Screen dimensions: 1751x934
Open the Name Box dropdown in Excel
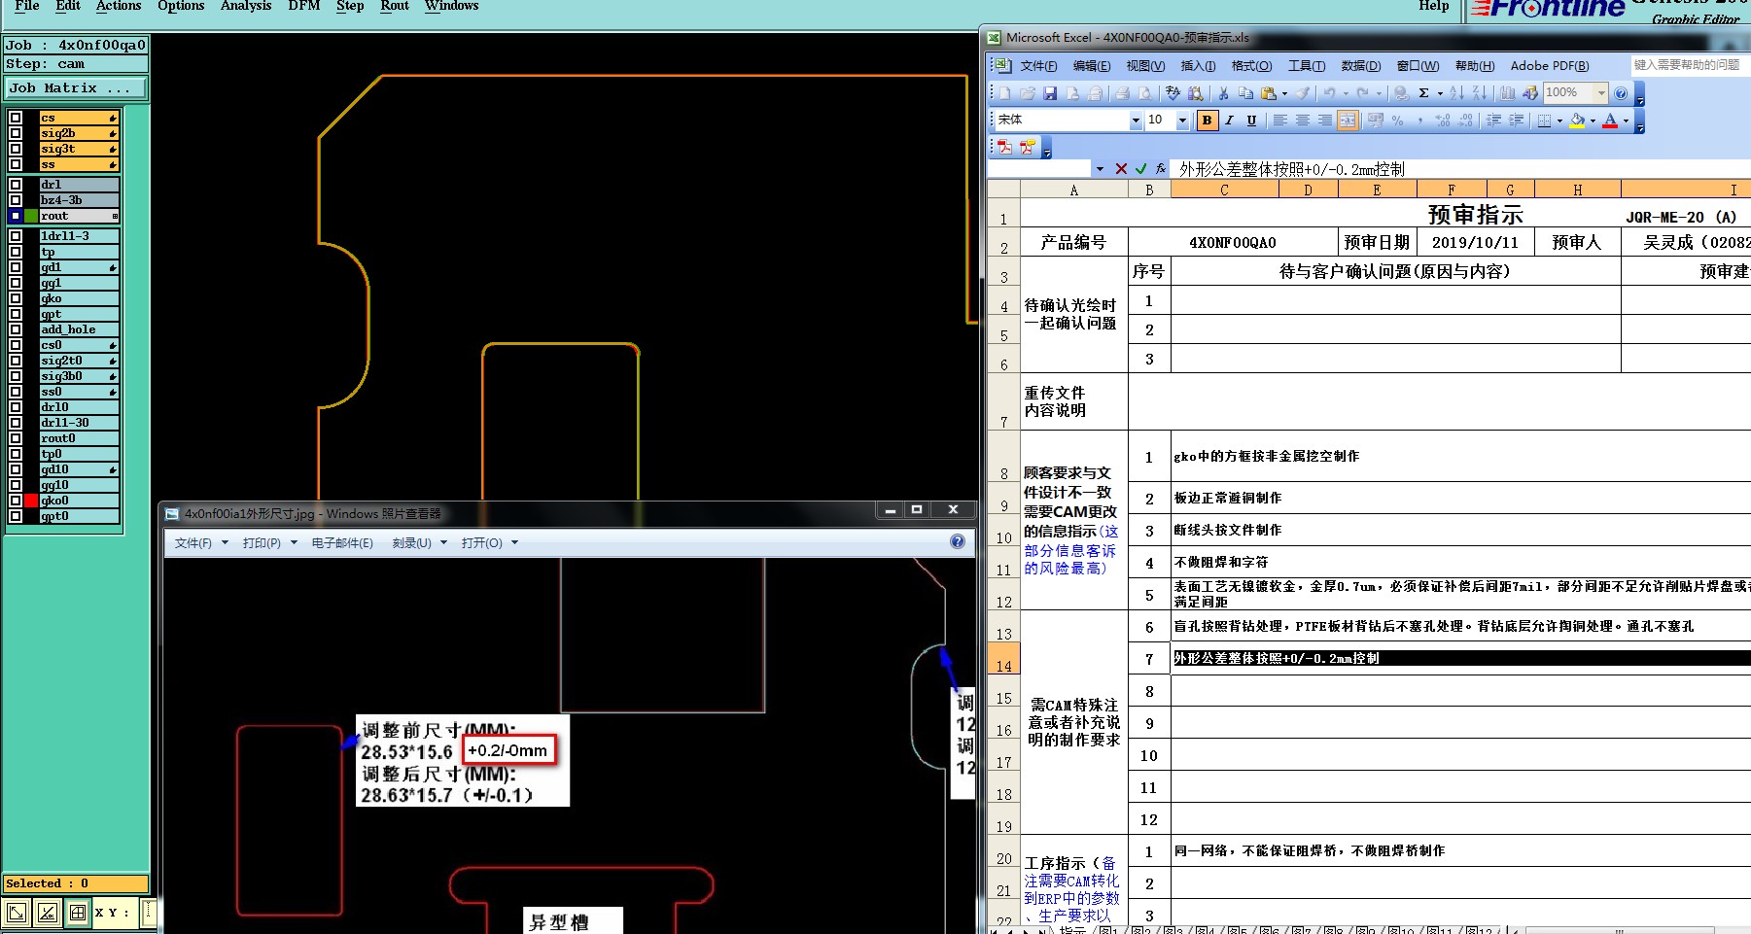pyautogui.click(x=1100, y=169)
